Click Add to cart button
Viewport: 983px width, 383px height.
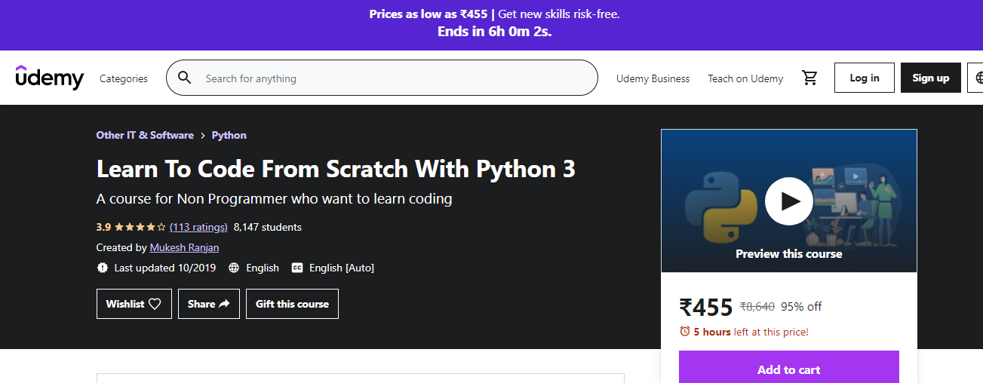[x=788, y=369]
